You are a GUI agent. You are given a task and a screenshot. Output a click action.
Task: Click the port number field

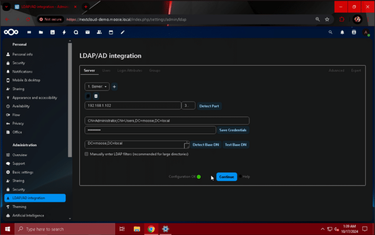188,106
